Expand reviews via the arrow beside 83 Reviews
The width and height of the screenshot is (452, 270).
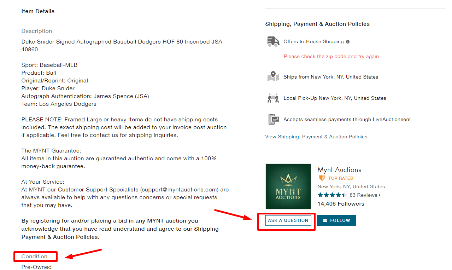coord(380,195)
